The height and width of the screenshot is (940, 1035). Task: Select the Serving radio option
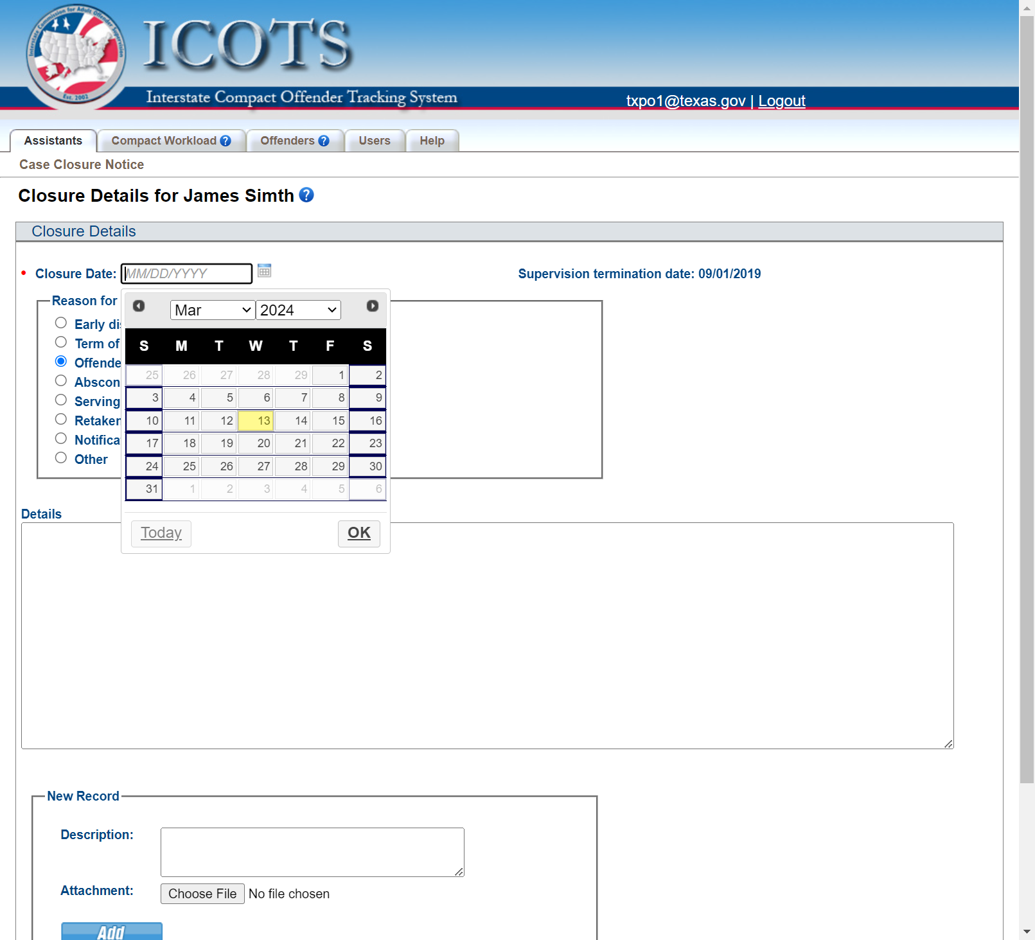tap(61, 400)
